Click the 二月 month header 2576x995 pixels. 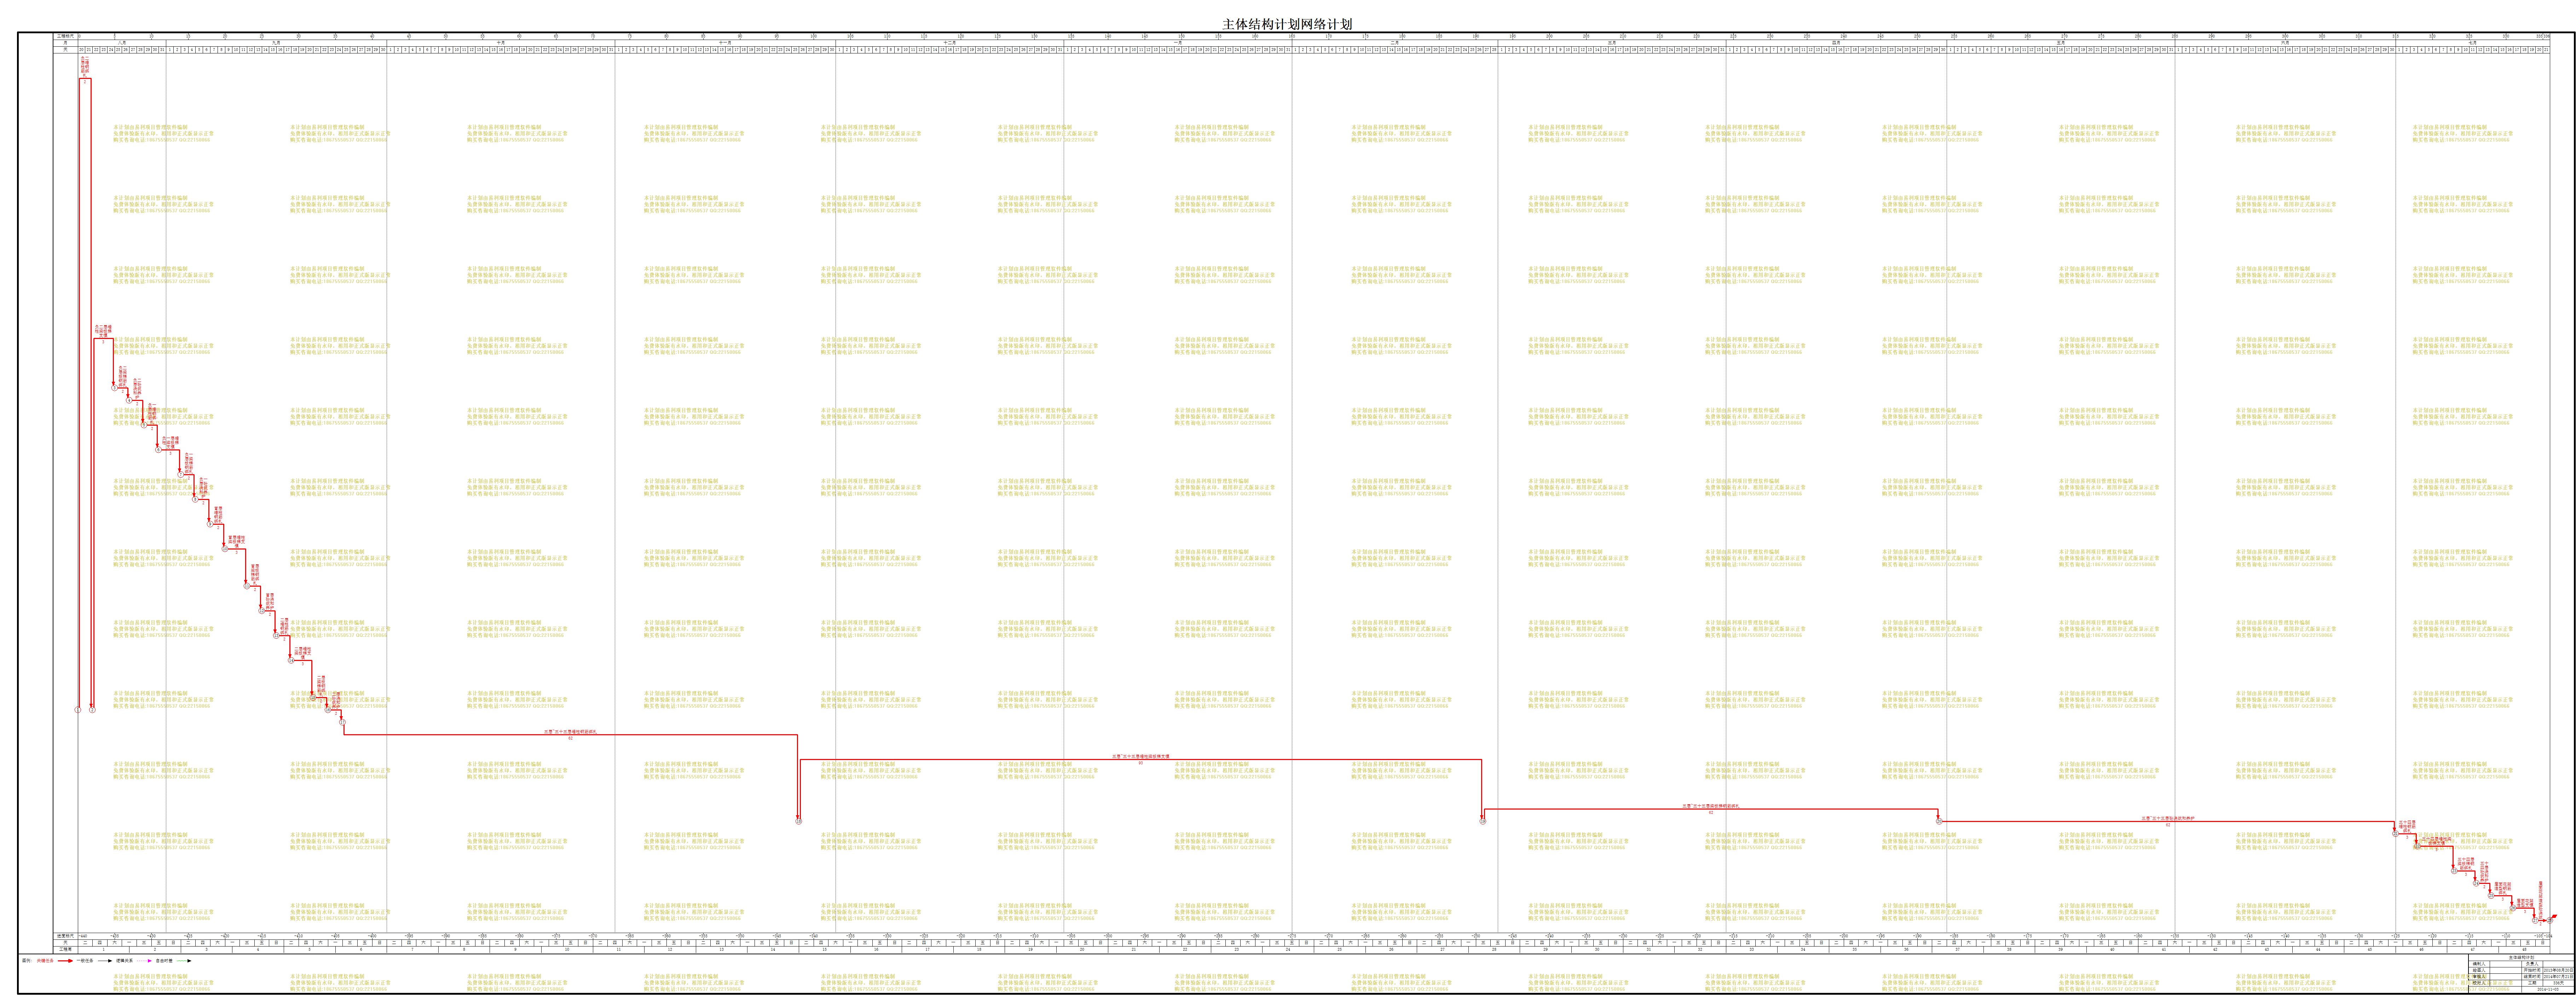[x=1394, y=43]
